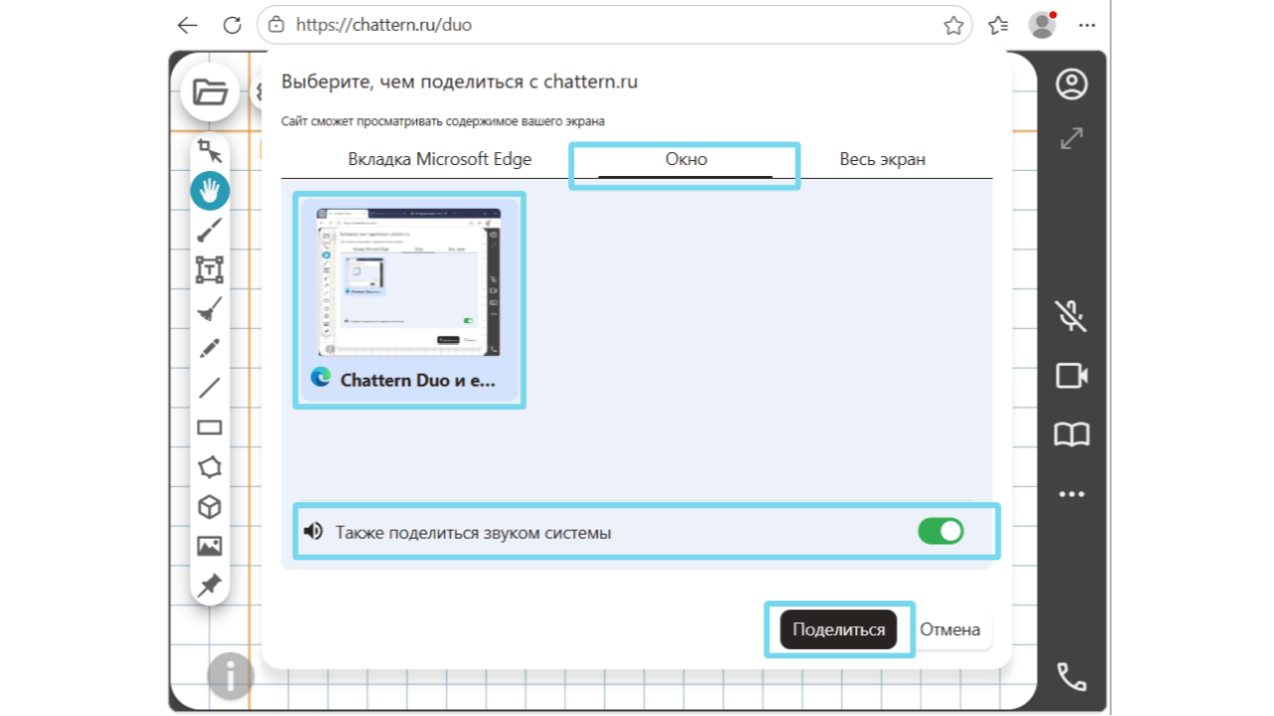Screen dimensions: 1274x716
Task: Choose the text box tool
Action: (210, 269)
